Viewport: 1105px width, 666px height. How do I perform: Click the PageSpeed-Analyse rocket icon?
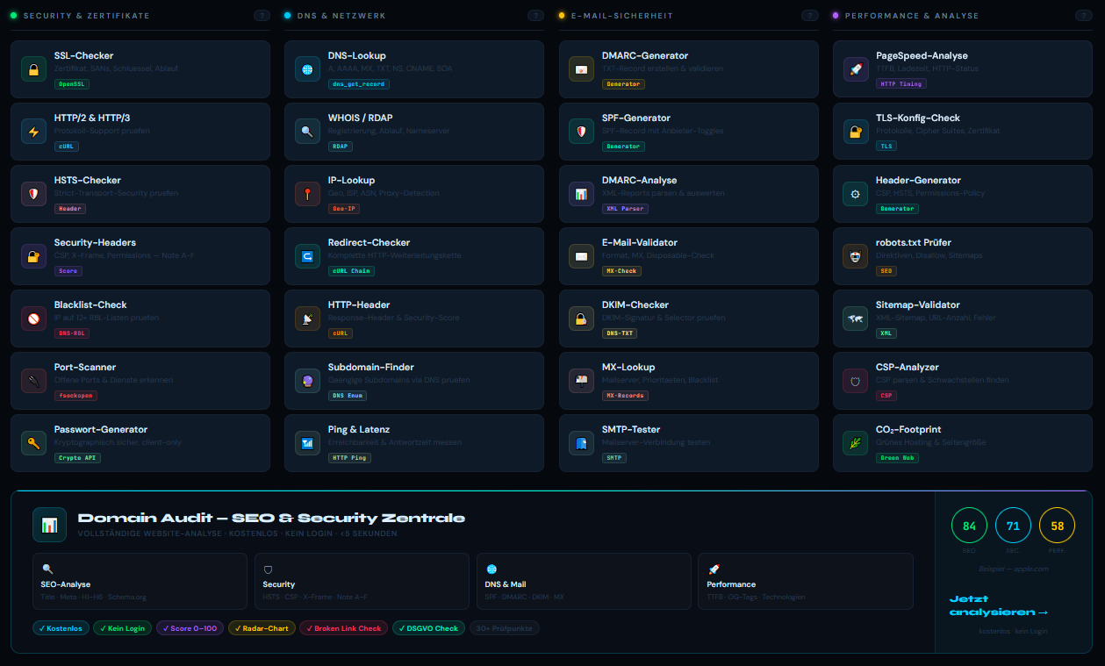(x=856, y=69)
